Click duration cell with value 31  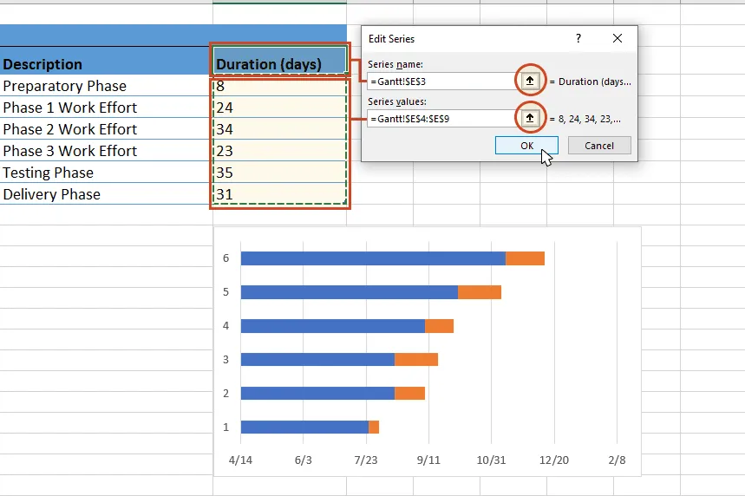point(279,194)
